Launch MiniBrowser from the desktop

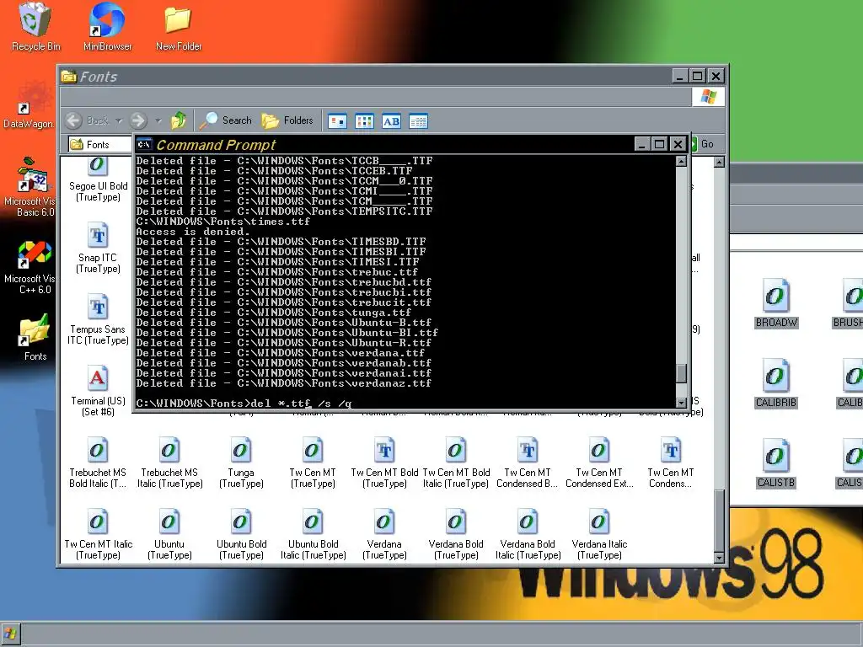[107, 26]
